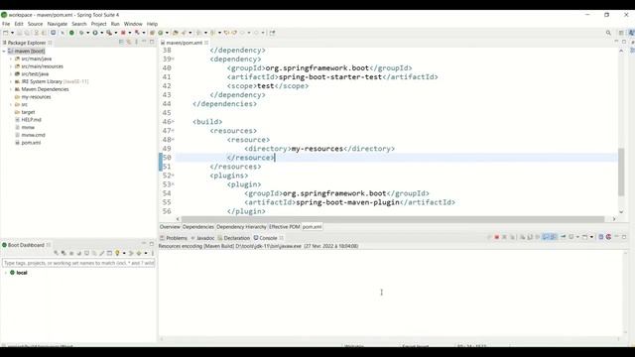The width and height of the screenshot is (635, 357).
Task: Open the Window menu
Action: [133, 24]
